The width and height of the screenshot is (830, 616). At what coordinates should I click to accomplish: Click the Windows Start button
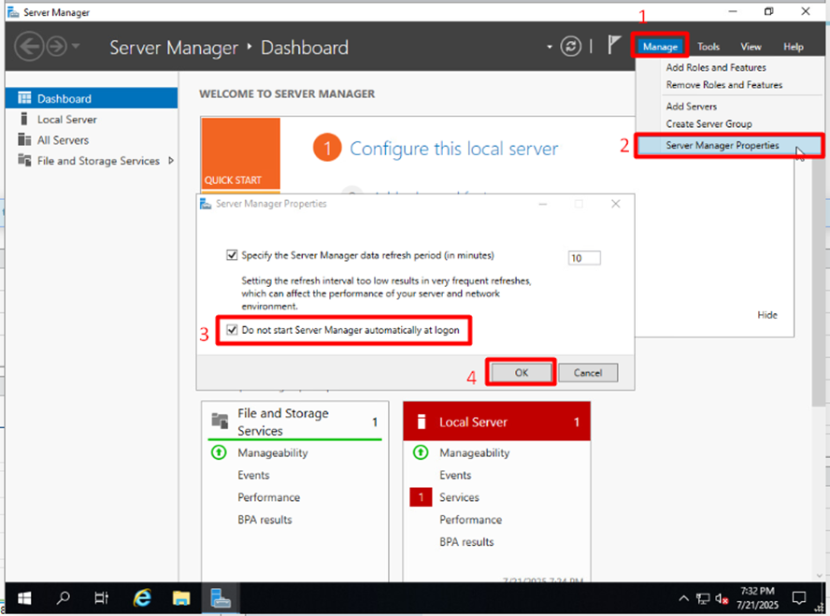[x=22, y=597]
